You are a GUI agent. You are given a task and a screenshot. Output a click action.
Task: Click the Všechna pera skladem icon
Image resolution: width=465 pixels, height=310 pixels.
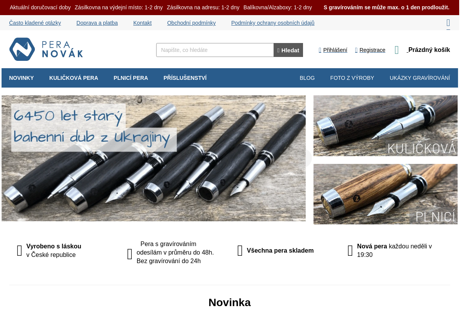point(240,251)
